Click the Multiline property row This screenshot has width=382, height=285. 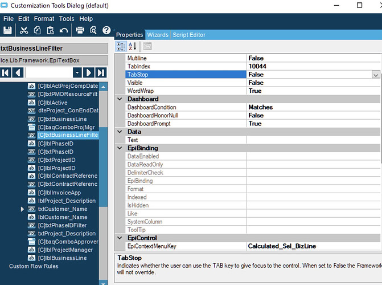252,58
